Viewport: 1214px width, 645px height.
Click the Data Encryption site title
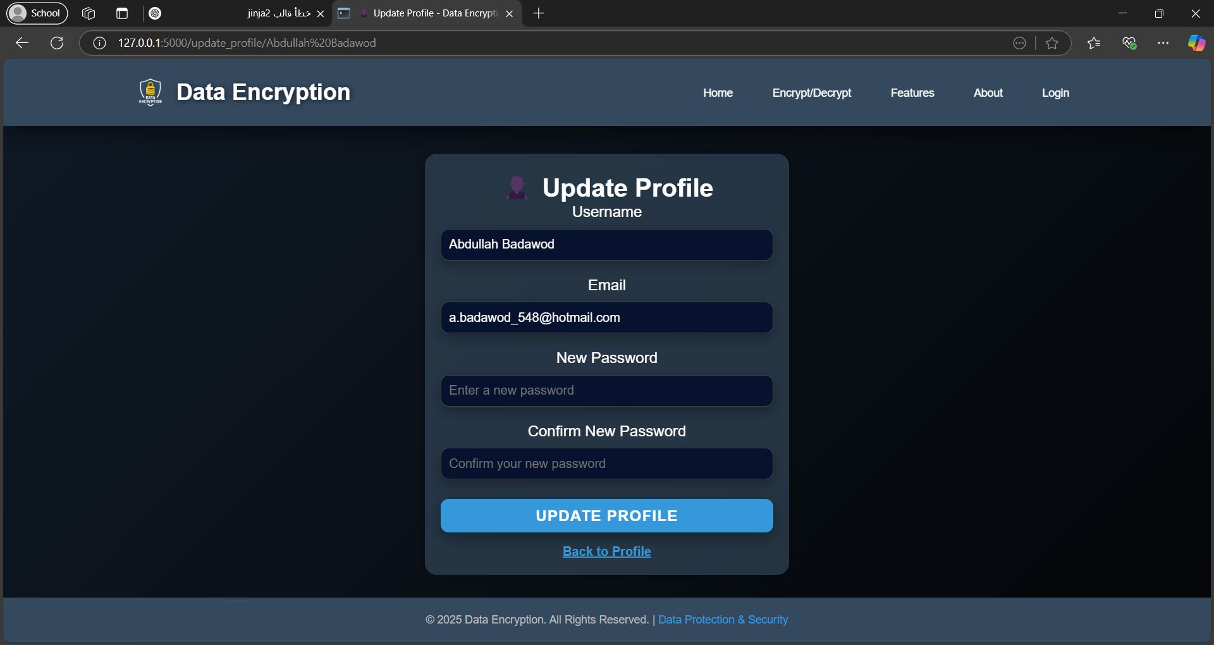coord(263,92)
